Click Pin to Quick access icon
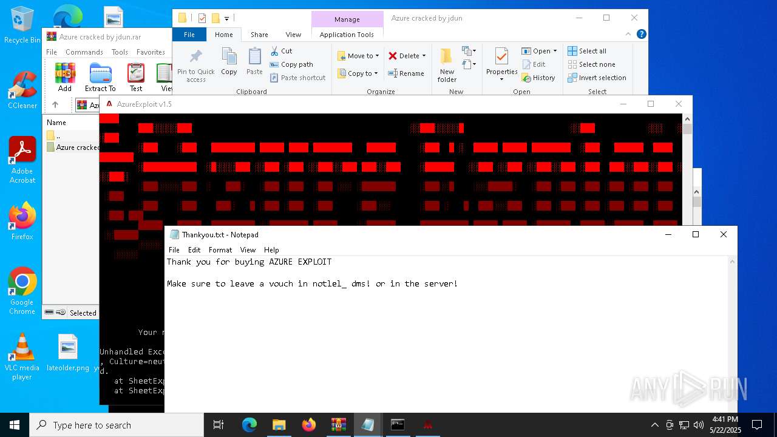Viewport: 777px width, 437px height. pos(195,58)
